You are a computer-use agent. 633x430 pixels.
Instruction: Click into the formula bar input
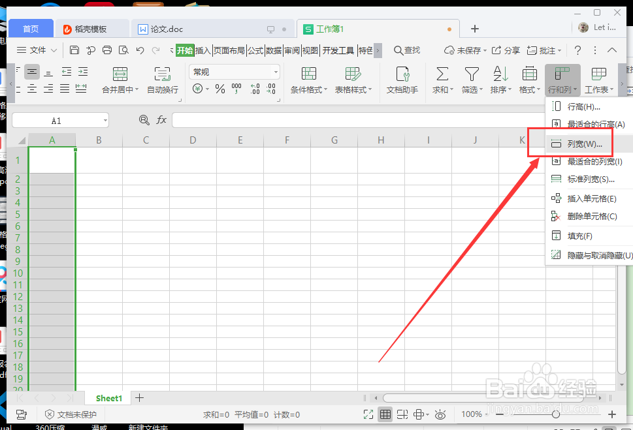pos(359,120)
